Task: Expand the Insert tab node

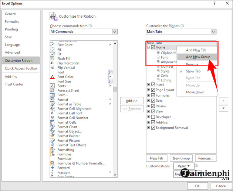Action: pos(148,84)
